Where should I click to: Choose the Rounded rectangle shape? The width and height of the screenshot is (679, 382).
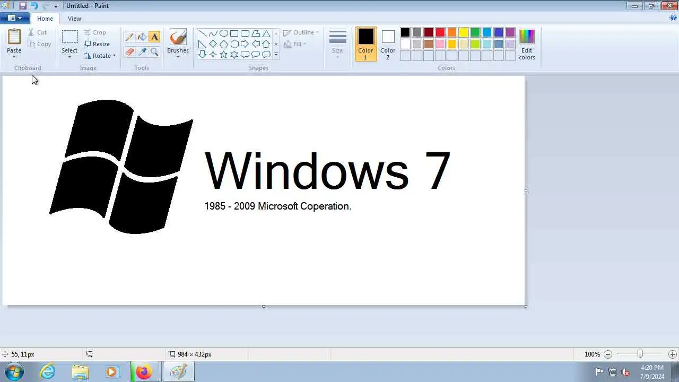coord(245,33)
